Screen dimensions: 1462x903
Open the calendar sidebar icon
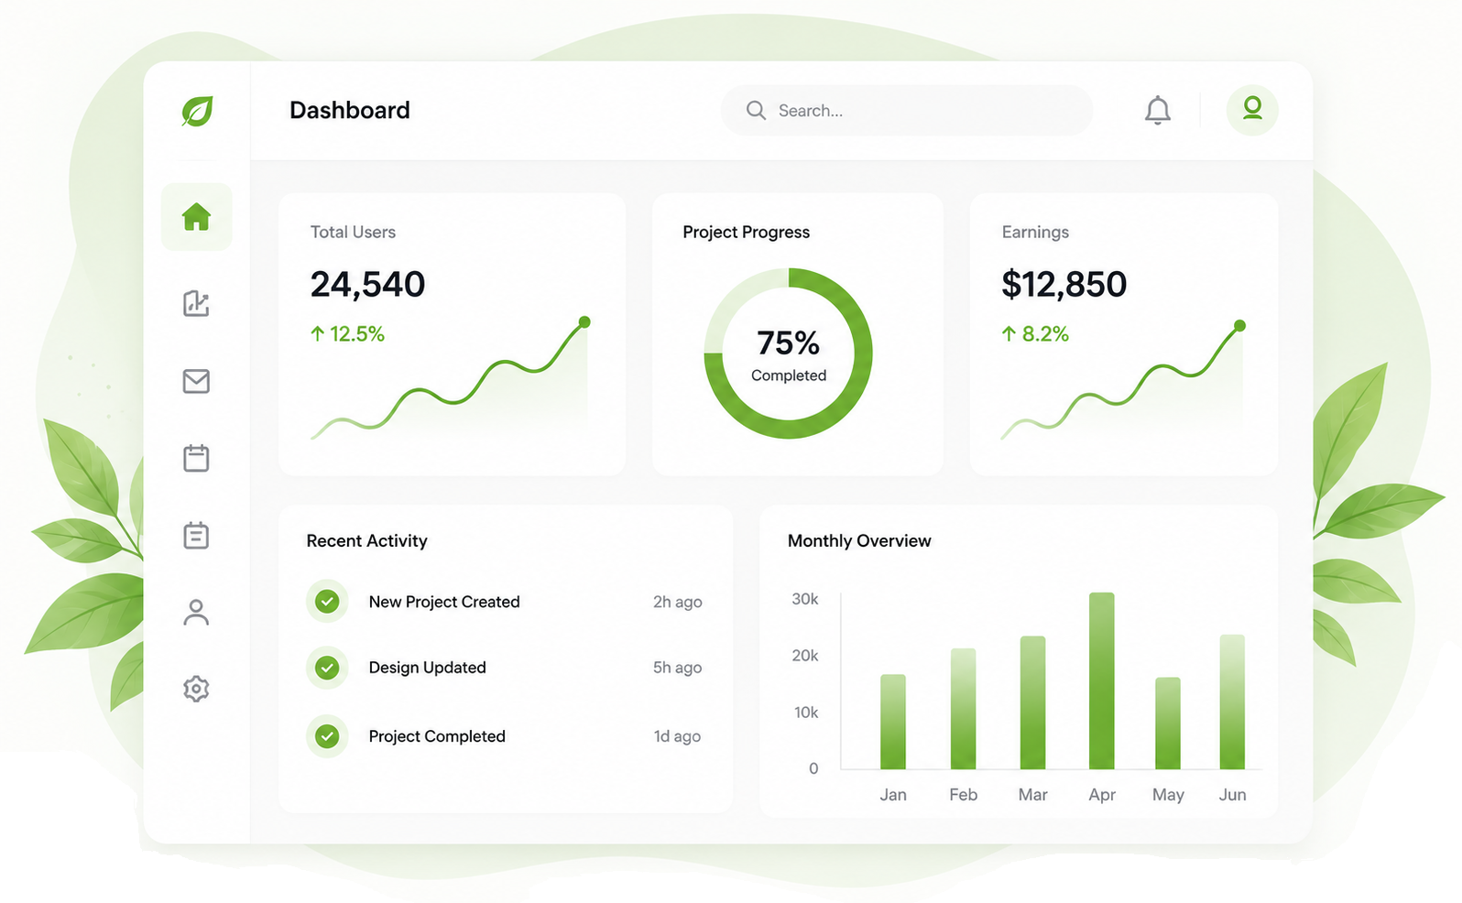pos(196,458)
